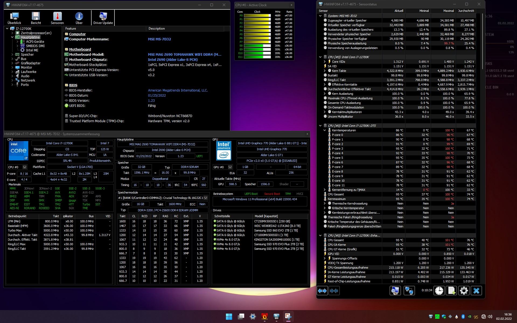The width and height of the screenshot is (517, 323).
Task: Close sensors with blue X icon
Action: (476, 291)
